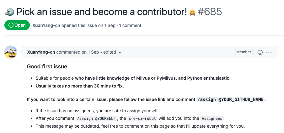
Task: Open XuanYang-cn profile from issue header
Action: pos(46,25)
